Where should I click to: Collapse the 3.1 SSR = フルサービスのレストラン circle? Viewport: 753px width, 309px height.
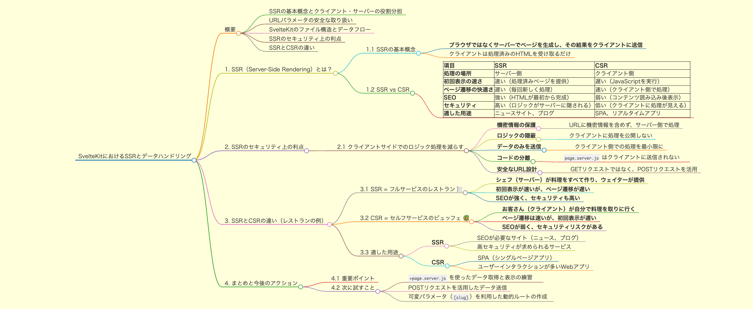[465, 193]
